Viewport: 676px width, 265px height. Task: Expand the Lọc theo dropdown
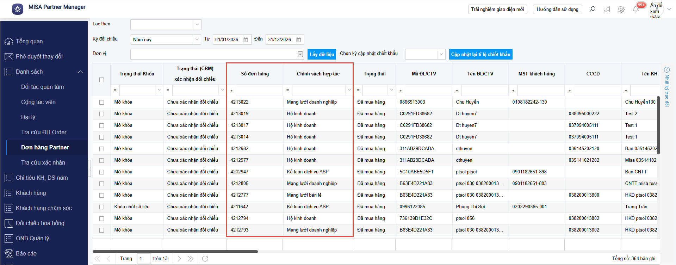point(197,25)
